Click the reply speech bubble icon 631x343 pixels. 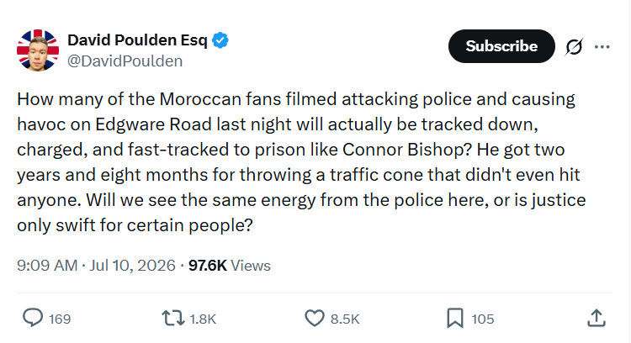(x=33, y=318)
